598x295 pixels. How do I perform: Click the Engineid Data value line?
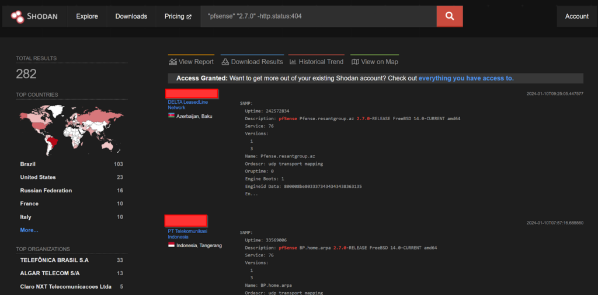(x=303, y=187)
